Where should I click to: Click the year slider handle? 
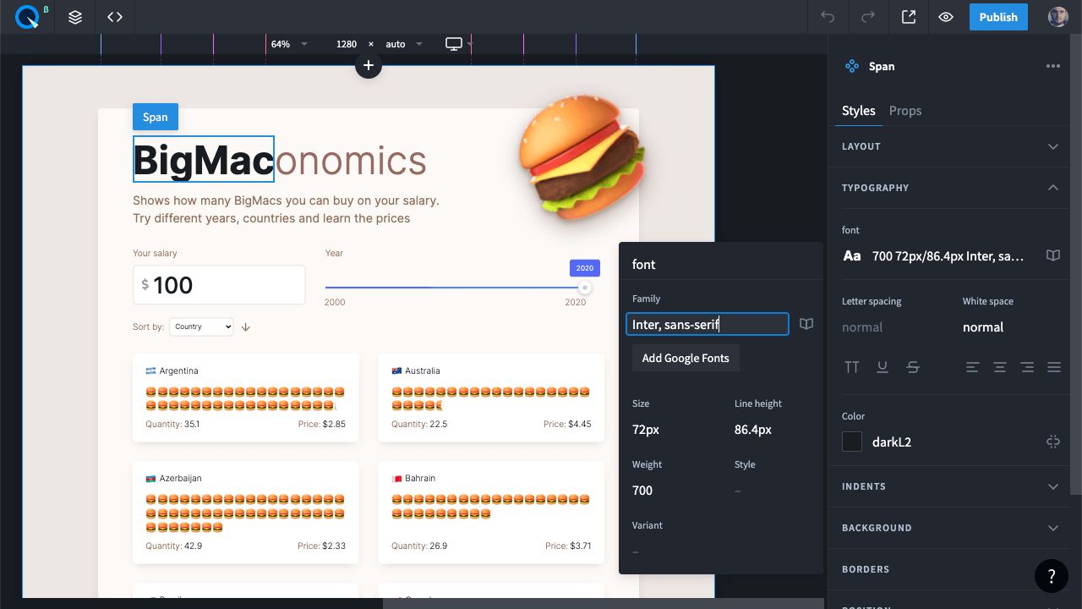click(584, 288)
